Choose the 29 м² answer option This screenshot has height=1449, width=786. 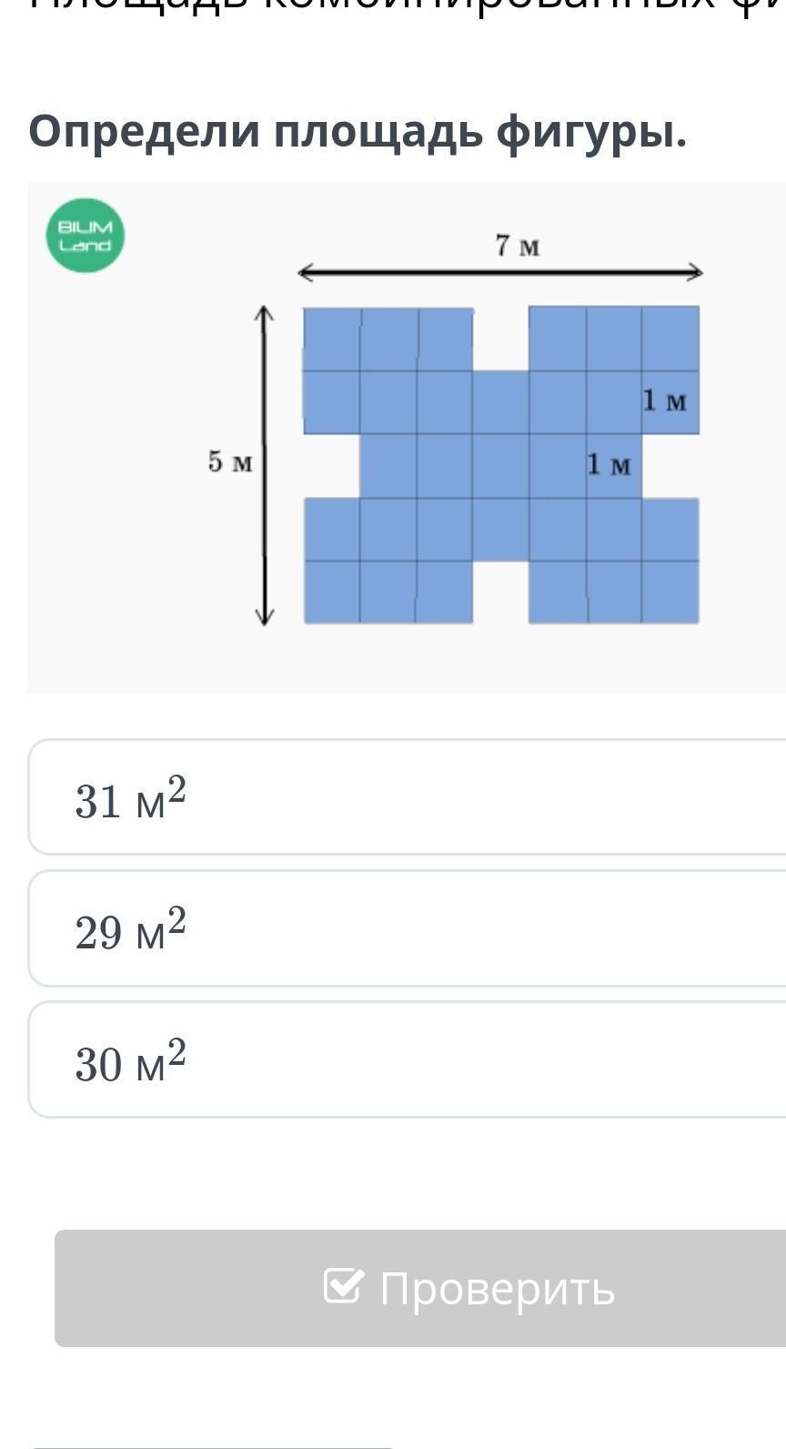(407, 928)
